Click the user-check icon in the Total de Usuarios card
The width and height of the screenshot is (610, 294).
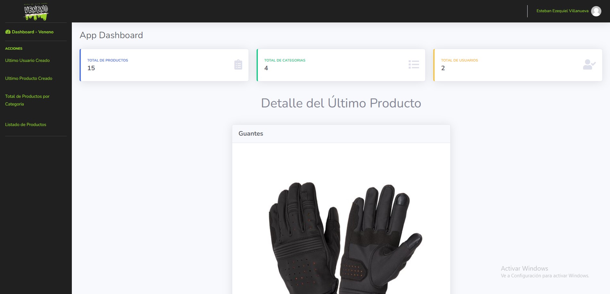pos(589,64)
